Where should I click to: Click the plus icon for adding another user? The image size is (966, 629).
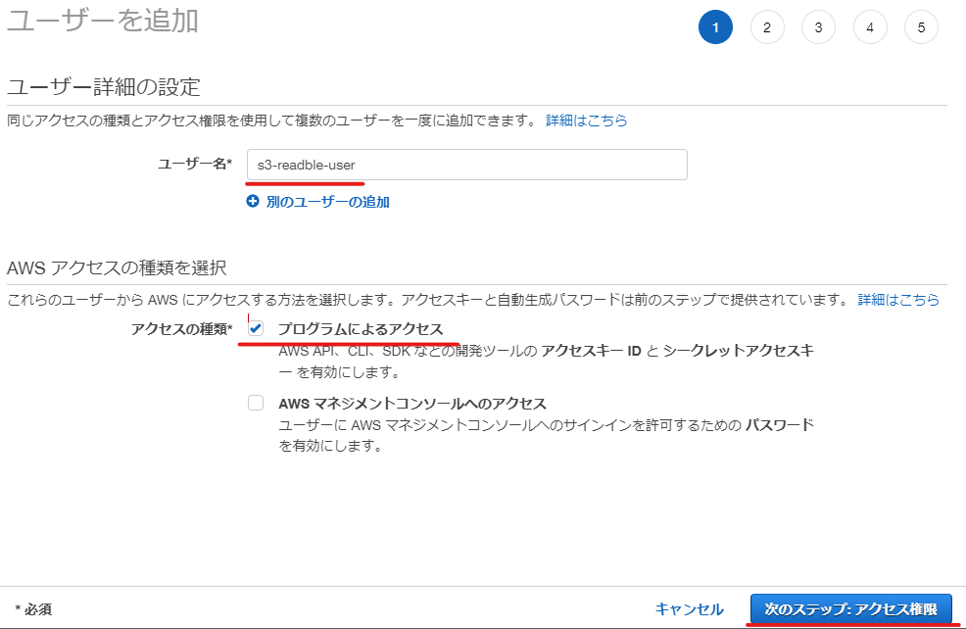point(253,202)
